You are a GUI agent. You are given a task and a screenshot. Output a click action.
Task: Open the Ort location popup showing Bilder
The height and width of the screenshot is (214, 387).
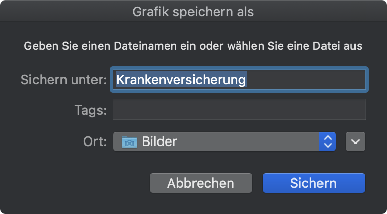click(x=224, y=141)
